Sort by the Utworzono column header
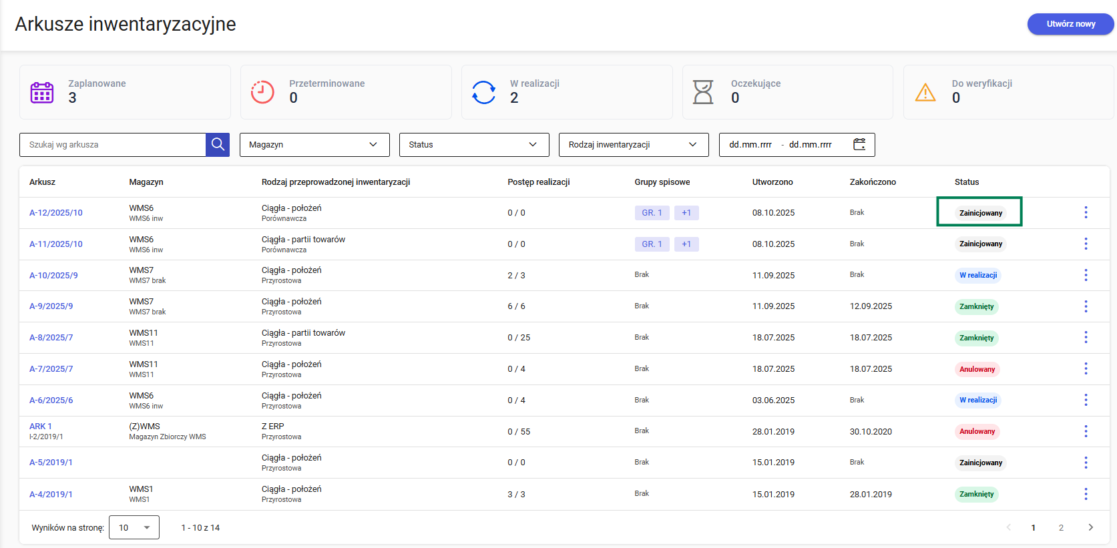The width and height of the screenshot is (1117, 548). pos(772,182)
